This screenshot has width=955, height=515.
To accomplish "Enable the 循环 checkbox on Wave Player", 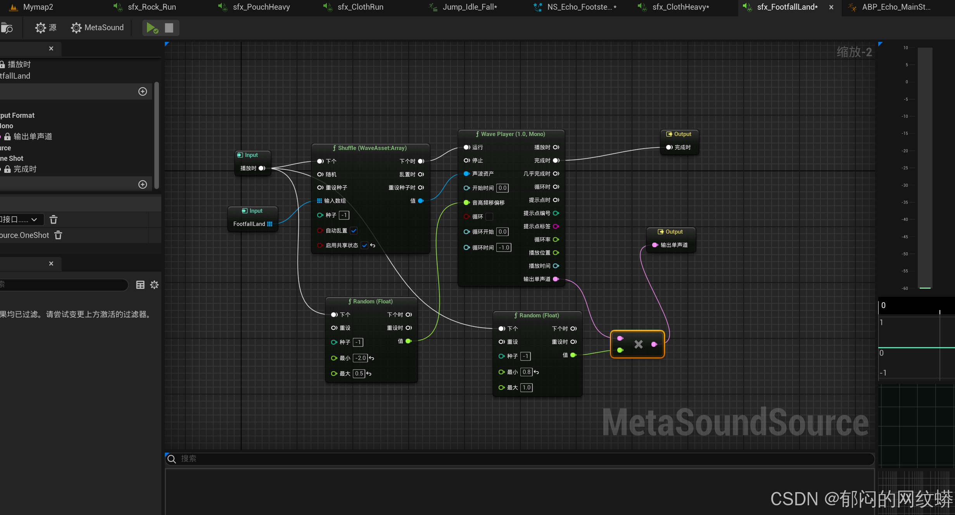I will (489, 217).
